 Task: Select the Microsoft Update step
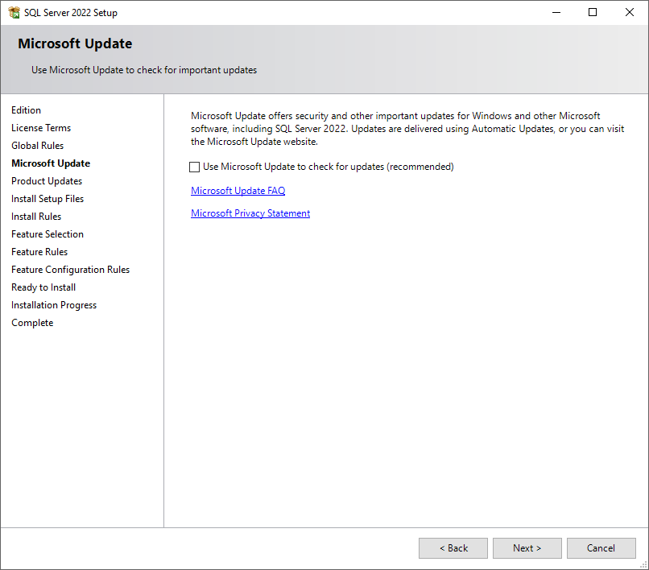point(50,163)
